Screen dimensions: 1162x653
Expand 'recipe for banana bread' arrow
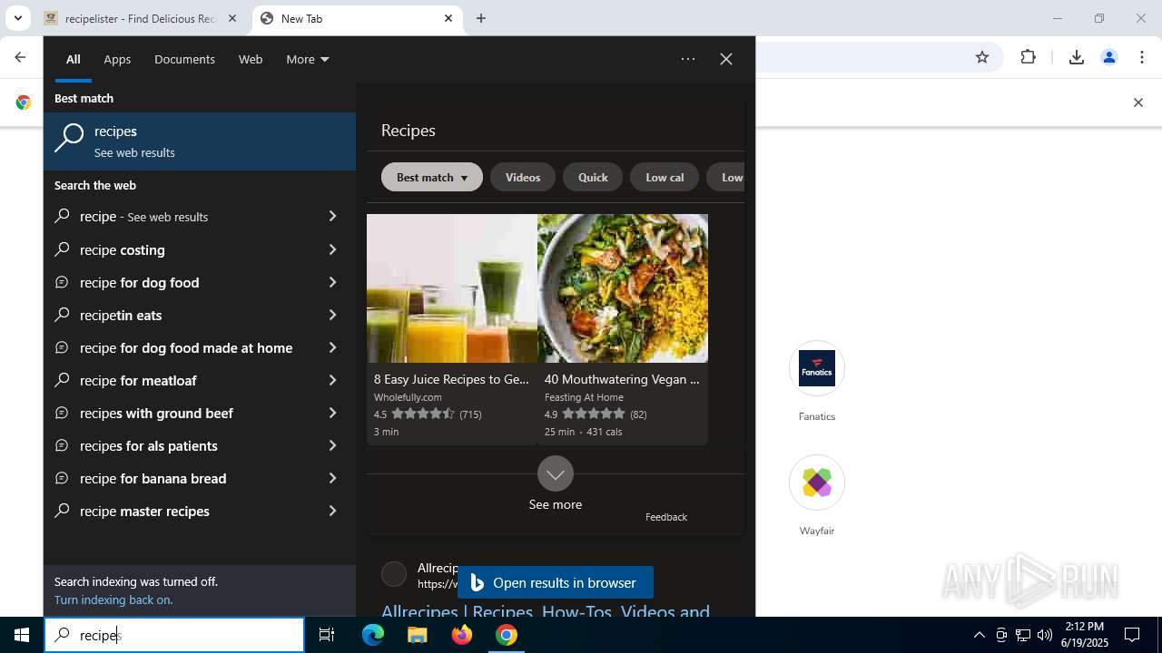332,478
